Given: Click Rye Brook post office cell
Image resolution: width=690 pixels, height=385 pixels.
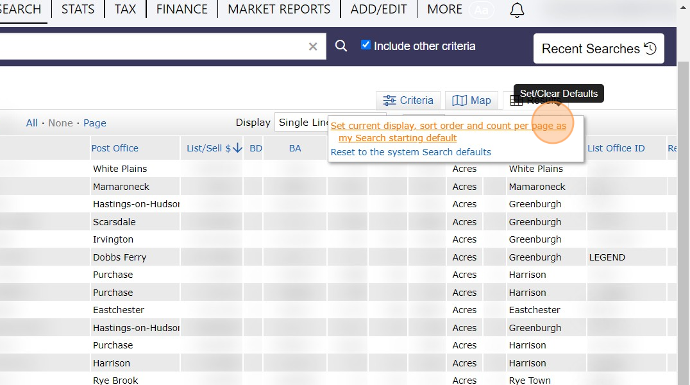Looking at the screenshot, I should click(115, 380).
